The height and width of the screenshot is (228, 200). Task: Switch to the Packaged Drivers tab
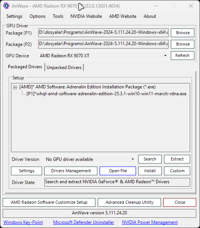[x=25, y=67]
